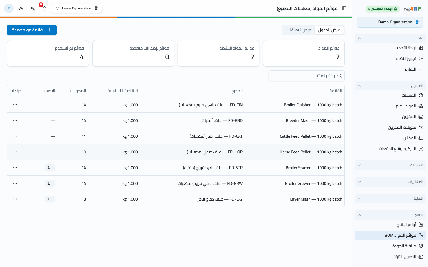The width and height of the screenshot is (428, 267).
Task: Click the قوائم لم تُستخدم stat card
Action: pos(48,53)
